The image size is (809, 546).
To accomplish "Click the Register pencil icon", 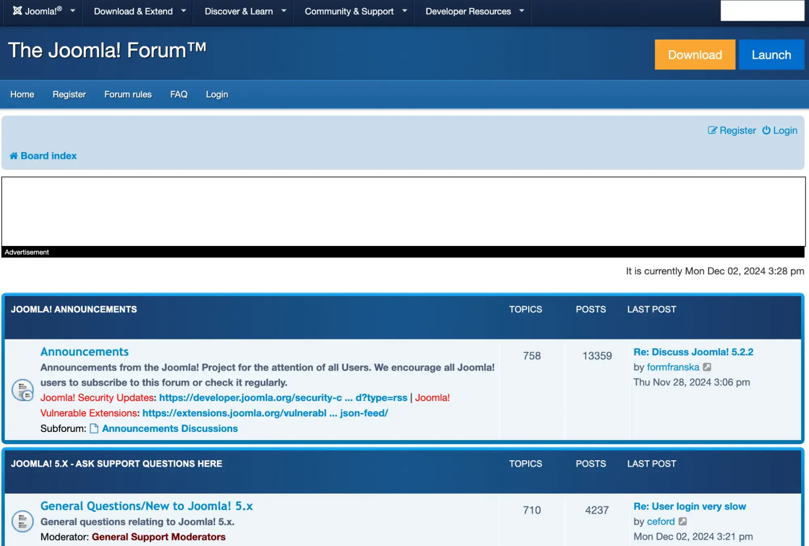I will (x=712, y=130).
